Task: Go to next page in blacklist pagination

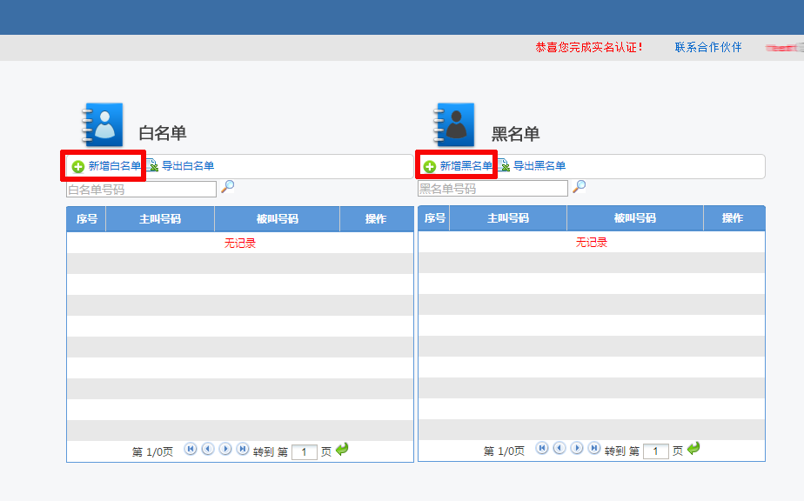Action: click(576, 449)
